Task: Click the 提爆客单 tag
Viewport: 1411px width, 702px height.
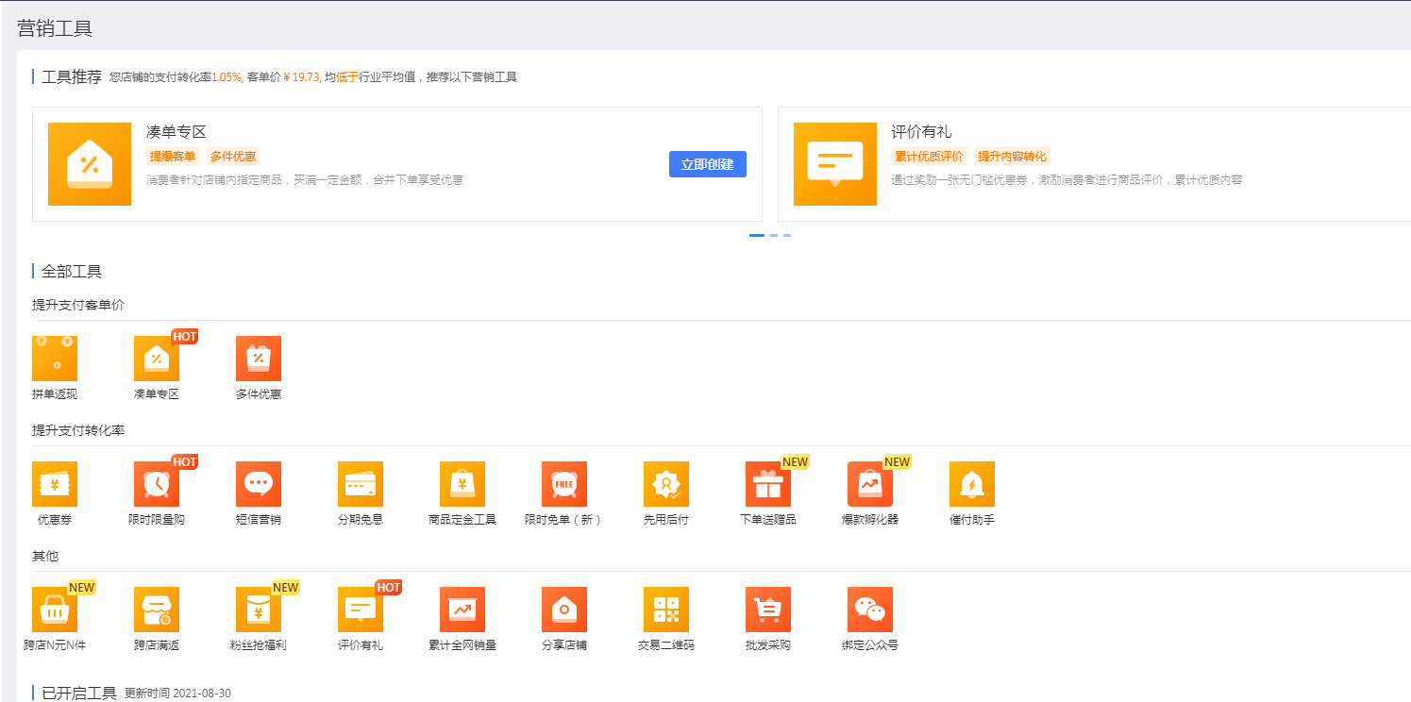Action: click(173, 157)
